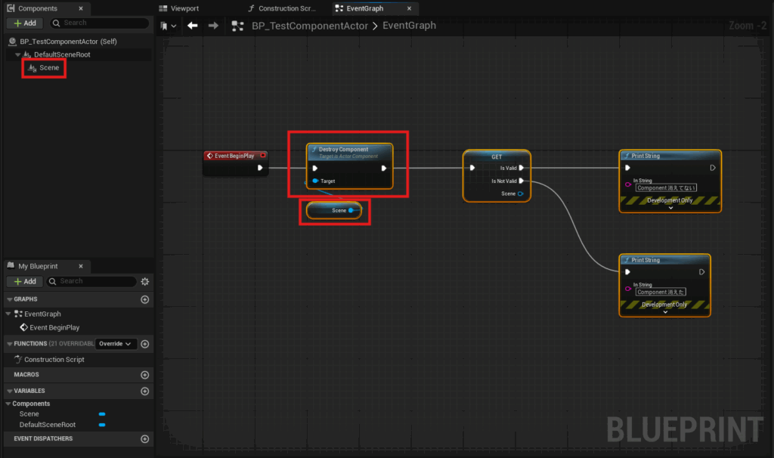The image size is (774, 458).
Task: Click the Add button in Components panel
Action: coord(24,23)
